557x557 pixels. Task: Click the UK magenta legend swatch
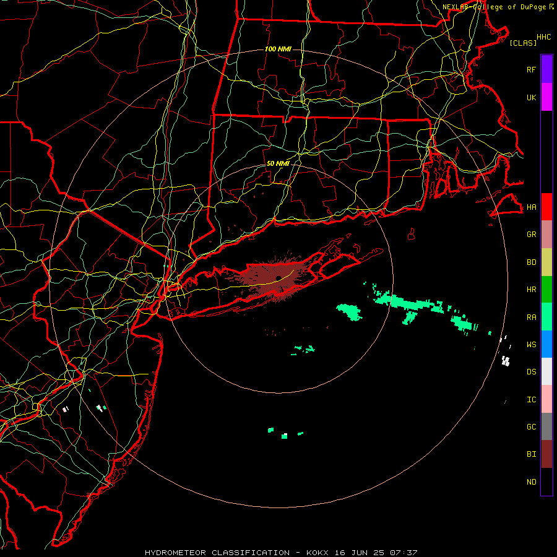[x=546, y=97]
